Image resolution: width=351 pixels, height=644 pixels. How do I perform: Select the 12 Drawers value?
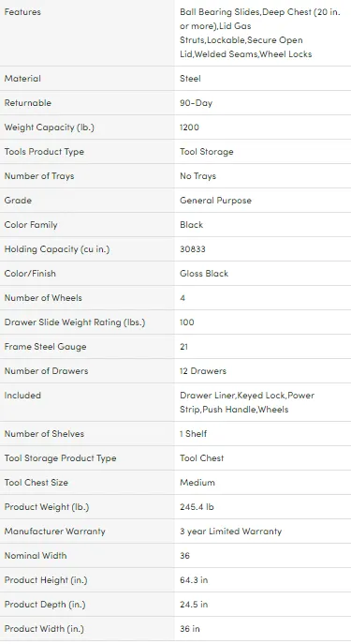tap(203, 371)
